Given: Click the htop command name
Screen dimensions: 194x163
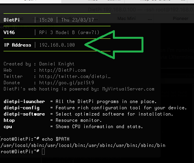Looking at the screenshot, I should (x=9, y=120).
